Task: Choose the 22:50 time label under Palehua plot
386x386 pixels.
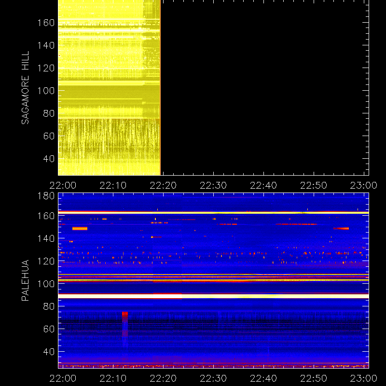Action: (x=314, y=378)
